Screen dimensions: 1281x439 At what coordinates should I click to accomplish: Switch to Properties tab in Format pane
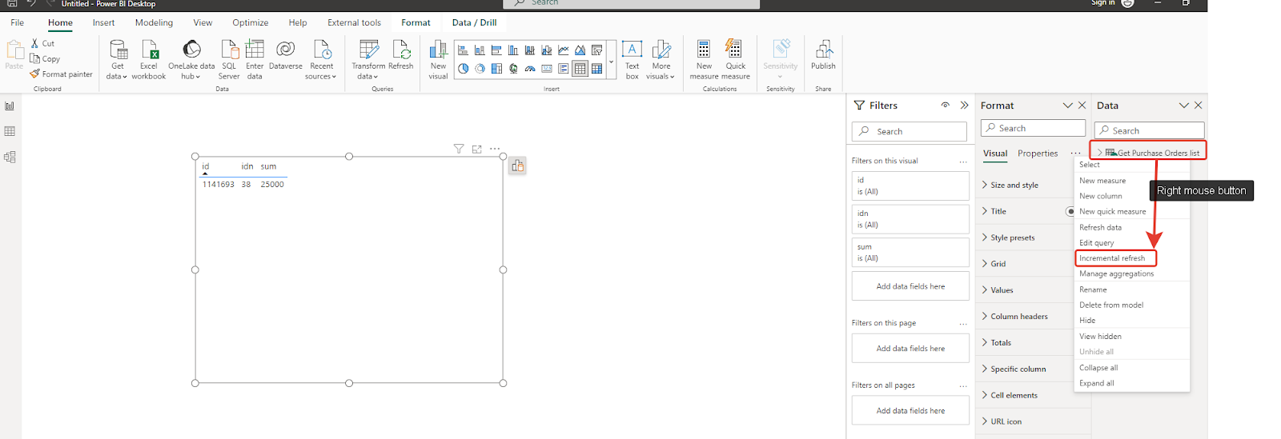(1038, 154)
